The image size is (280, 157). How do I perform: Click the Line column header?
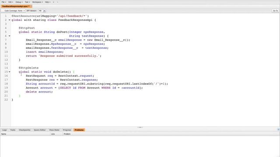56,134
